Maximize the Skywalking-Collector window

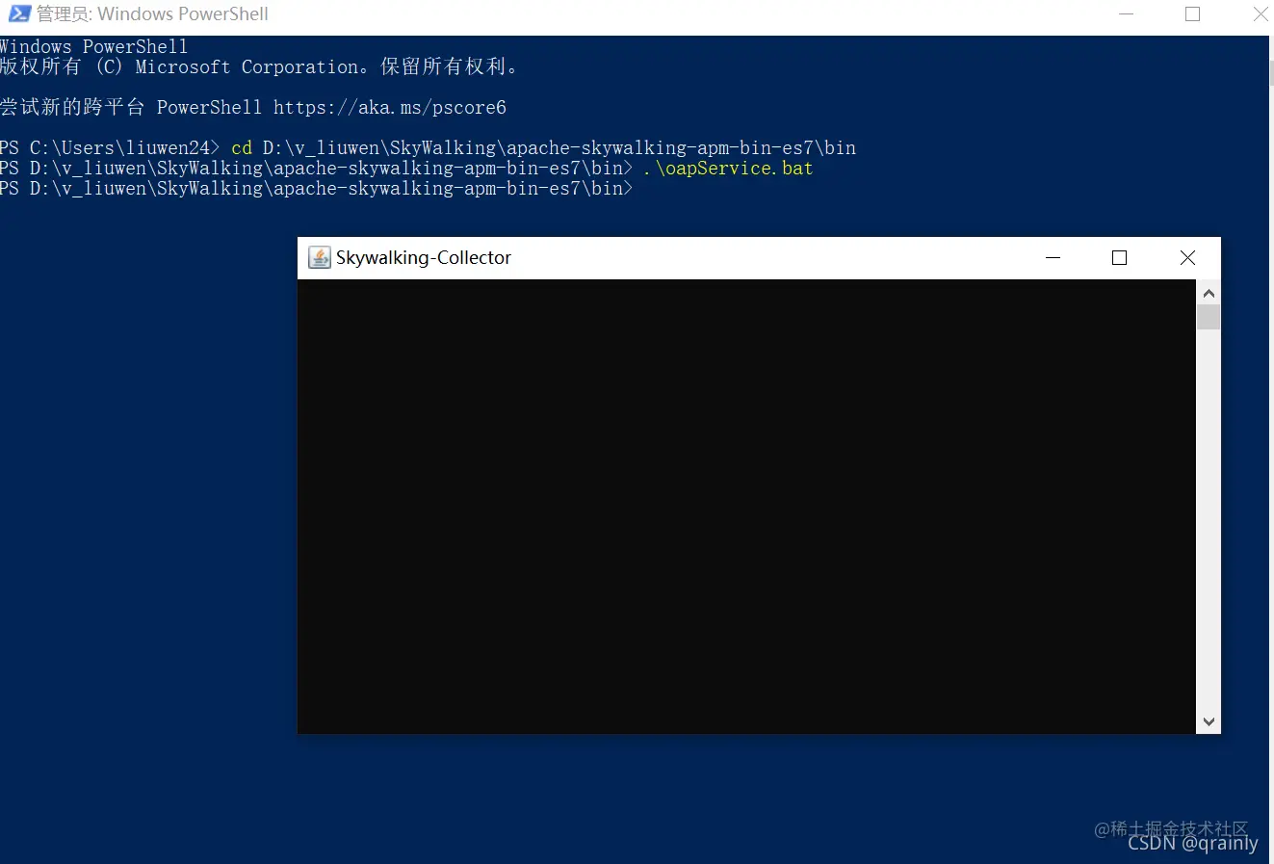pos(1119,257)
